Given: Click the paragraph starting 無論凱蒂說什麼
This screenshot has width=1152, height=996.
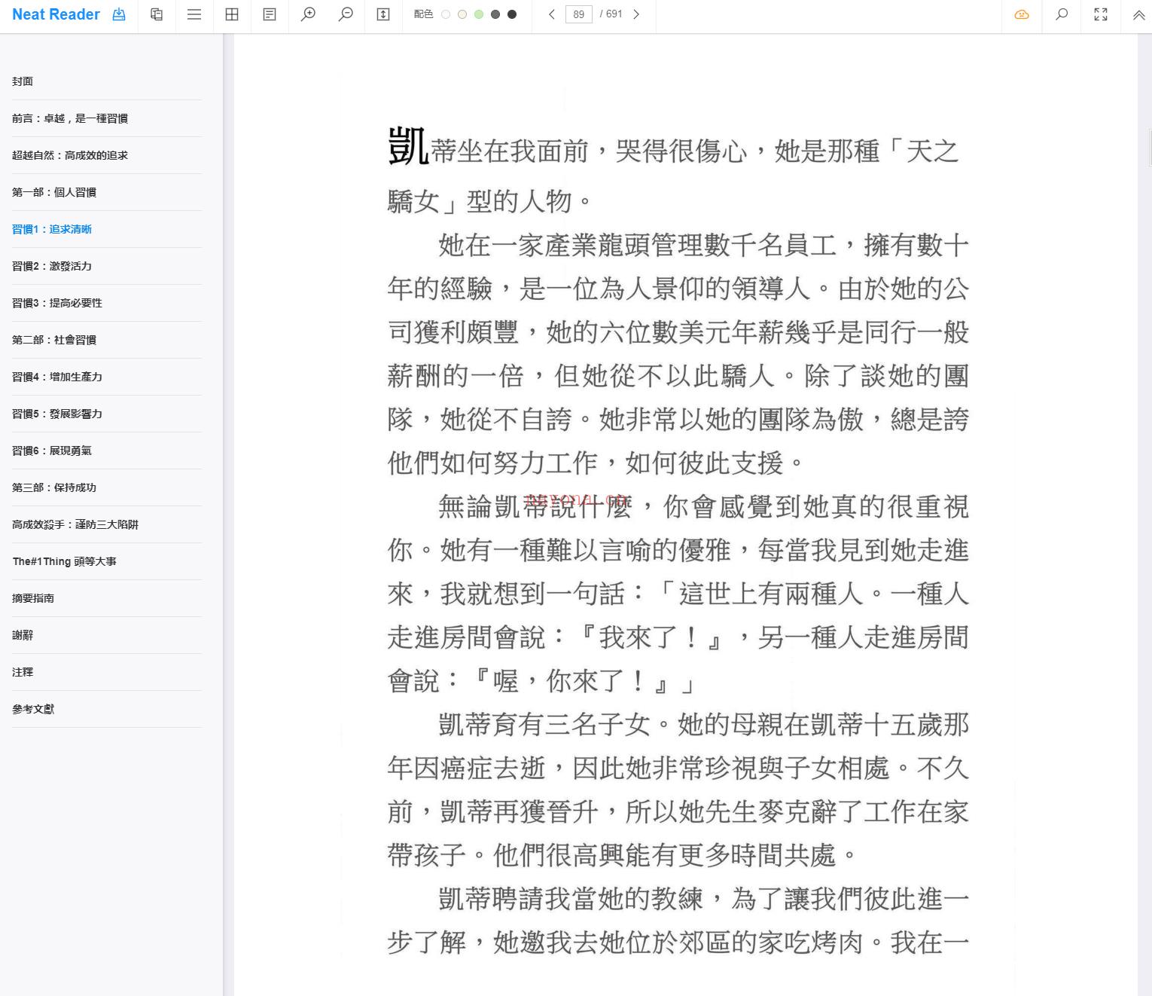Looking at the screenshot, I should click(678, 594).
